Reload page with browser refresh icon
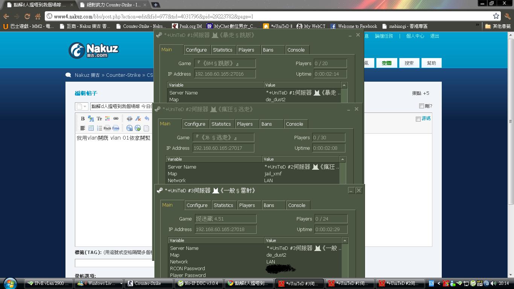The width and height of the screenshot is (514, 289). (27, 16)
